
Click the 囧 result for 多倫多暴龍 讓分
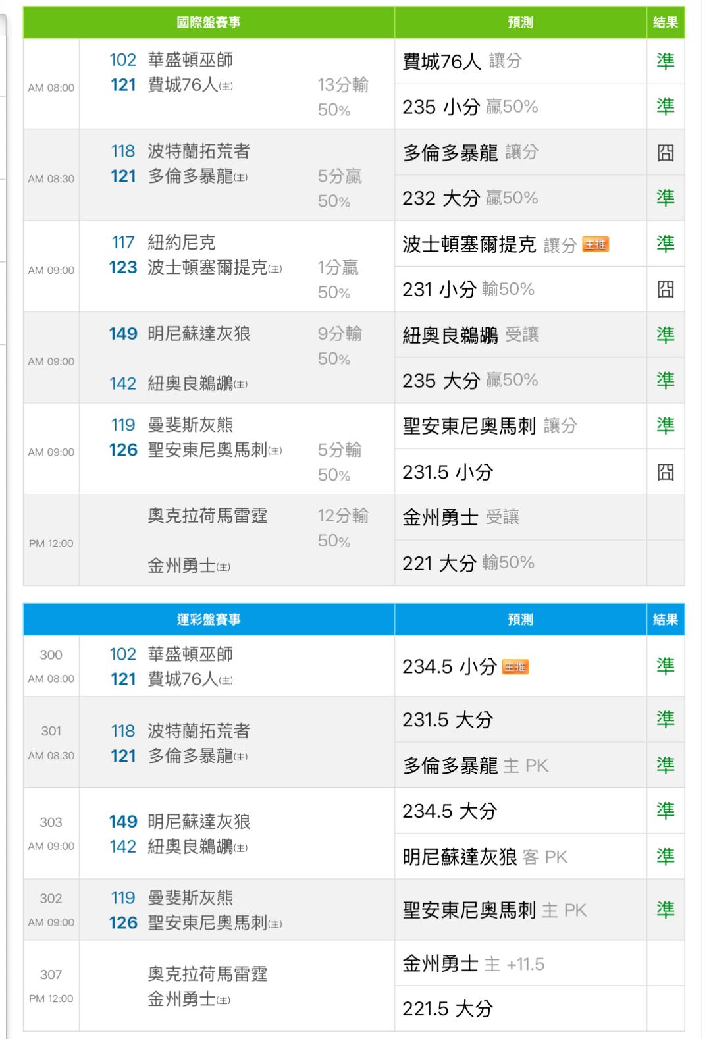[x=665, y=153]
